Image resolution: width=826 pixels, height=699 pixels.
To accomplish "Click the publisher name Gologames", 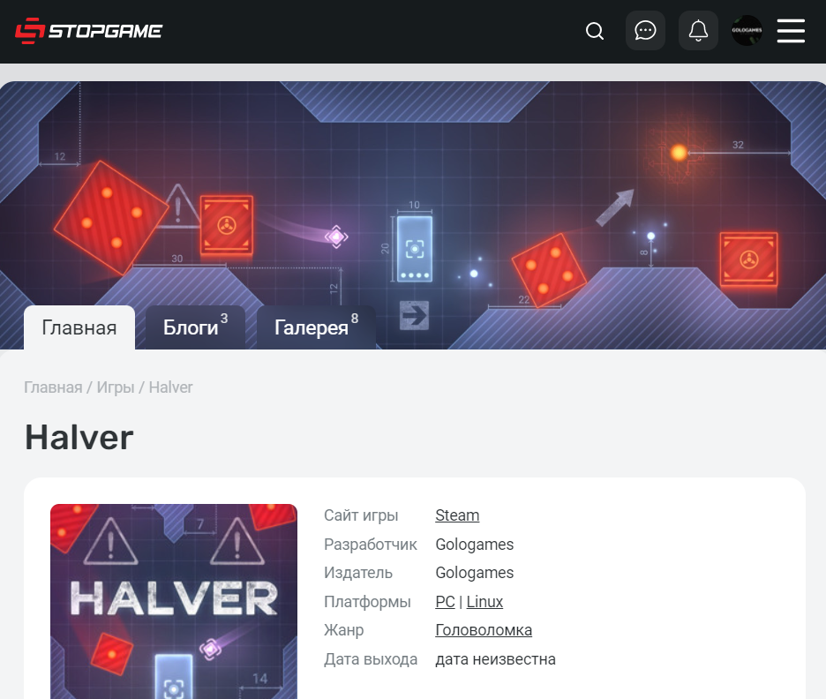I will [x=475, y=573].
